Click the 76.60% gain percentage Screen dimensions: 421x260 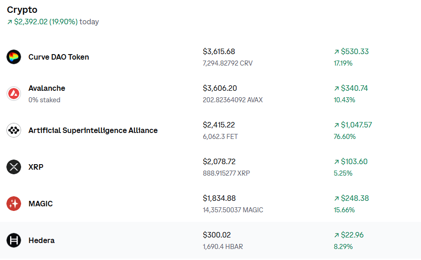click(x=344, y=137)
